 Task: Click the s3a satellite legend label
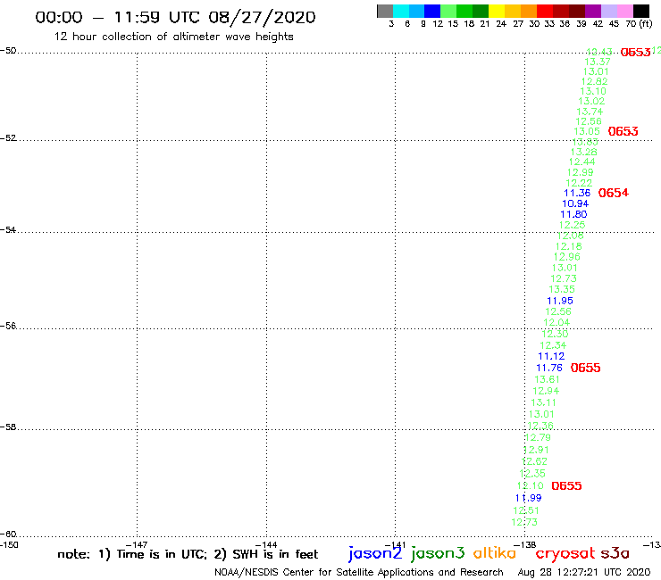click(x=615, y=553)
